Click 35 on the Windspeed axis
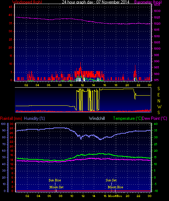Viewport: 169px width, 201px height. tap(10, 23)
